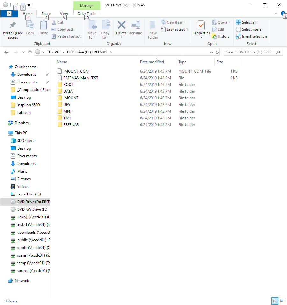The image size is (287, 305).
Task: Click DVD Drive (D:) FREENAS breadcrumb
Action: point(87,52)
